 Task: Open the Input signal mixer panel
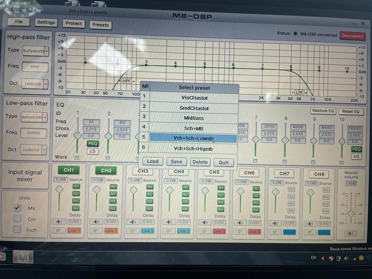pos(25,175)
